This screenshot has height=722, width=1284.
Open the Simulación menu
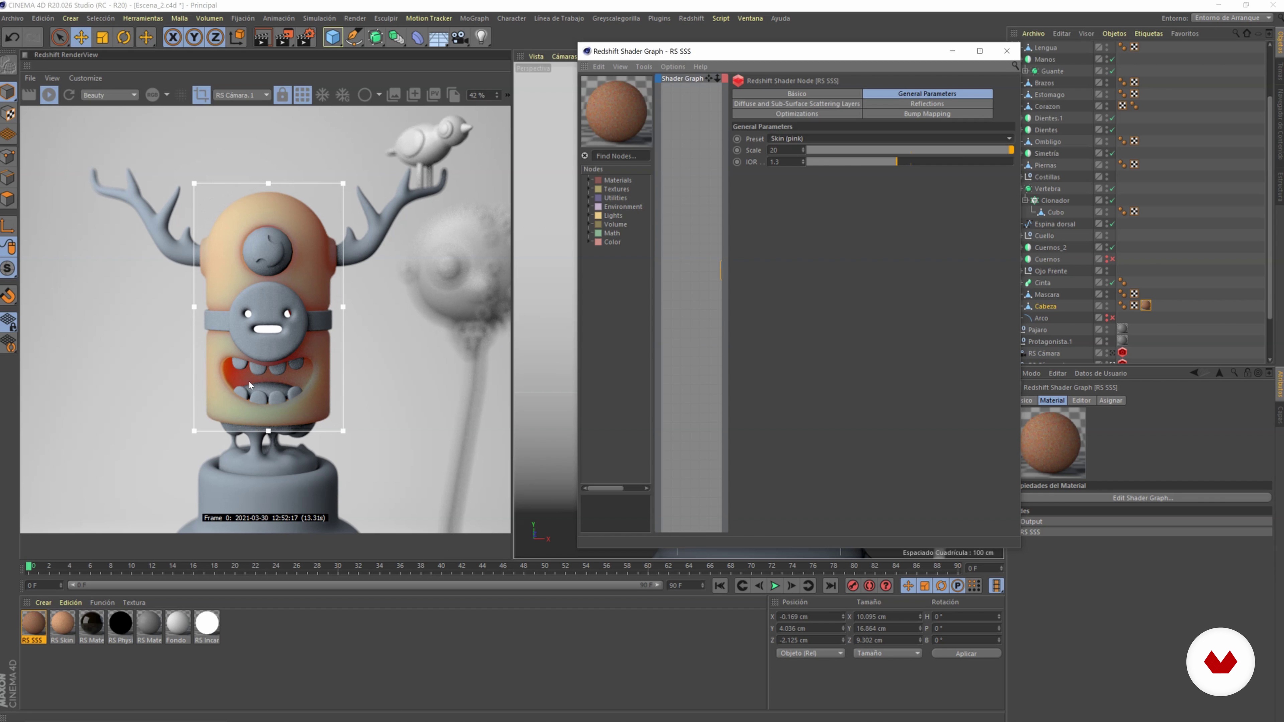coord(319,18)
